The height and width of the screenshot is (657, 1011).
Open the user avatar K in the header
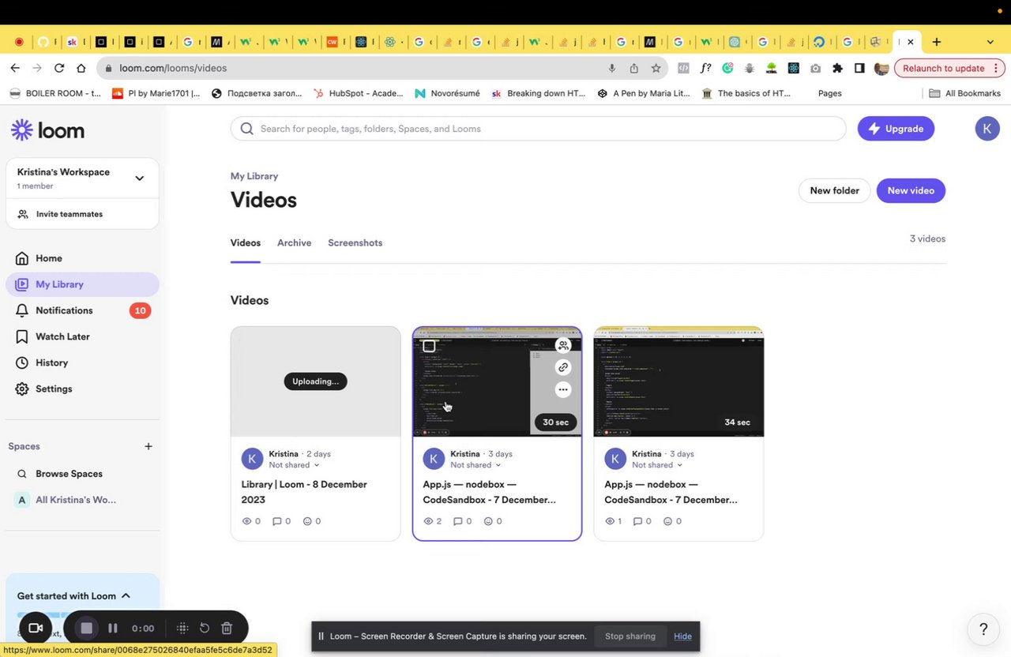[987, 129]
